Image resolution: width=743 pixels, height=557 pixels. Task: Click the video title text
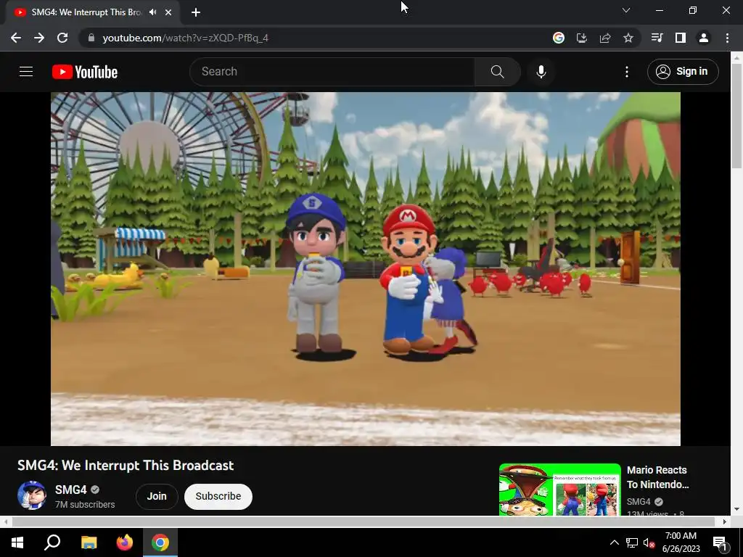[x=126, y=465]
